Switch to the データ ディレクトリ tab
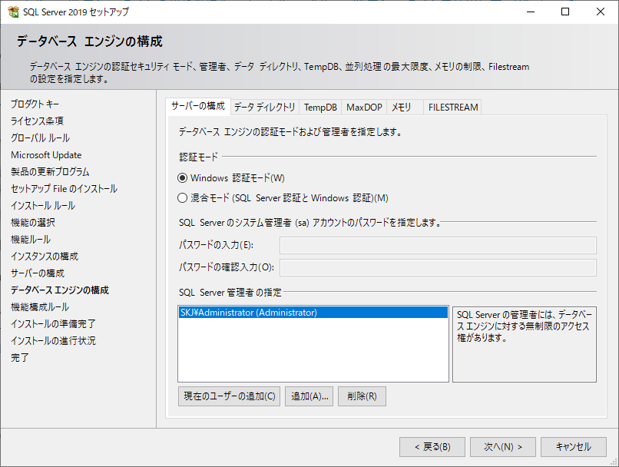The image size is (619, 467). tap(264, 108)
